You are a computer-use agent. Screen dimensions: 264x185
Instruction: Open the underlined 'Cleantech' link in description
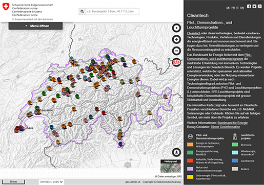click(x=194, y=33)
